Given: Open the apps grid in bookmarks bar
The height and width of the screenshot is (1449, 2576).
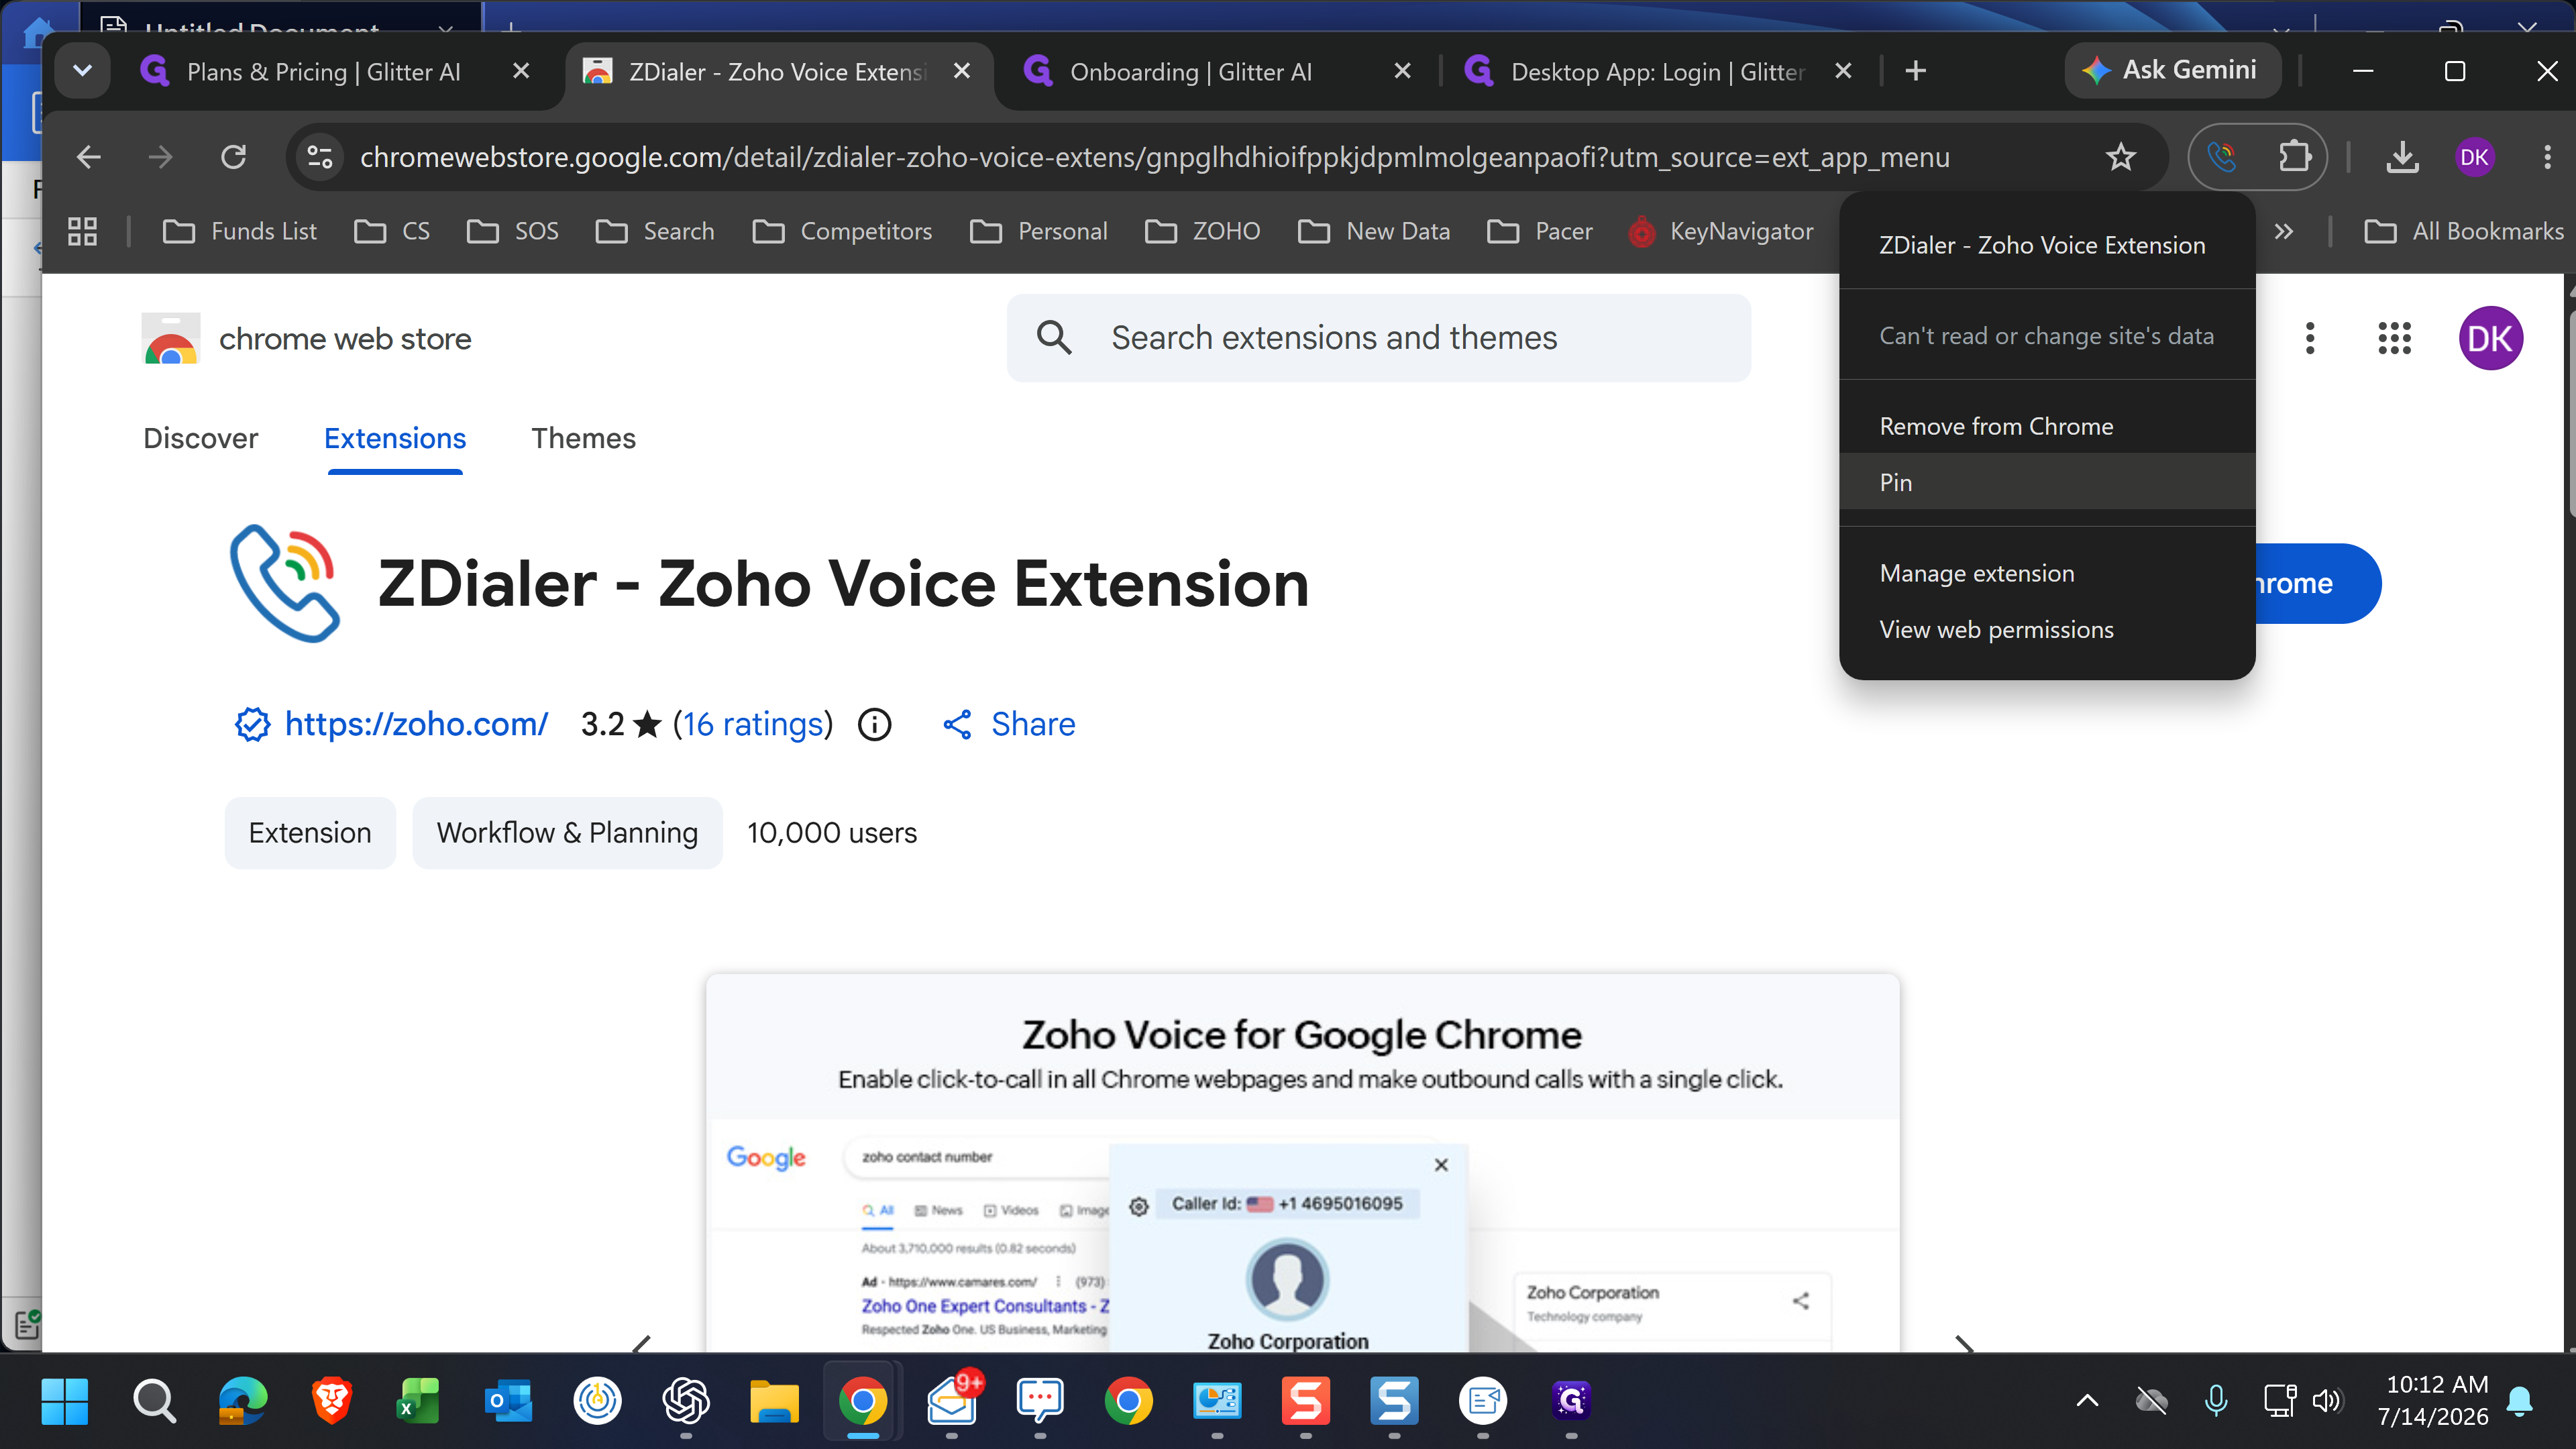Looking at the screenshot, I should point(82,231).
